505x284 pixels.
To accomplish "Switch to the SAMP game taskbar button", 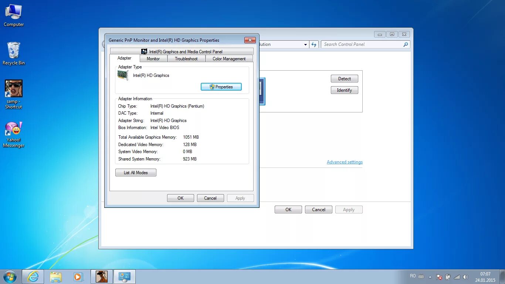I will (x=101, y=276).
